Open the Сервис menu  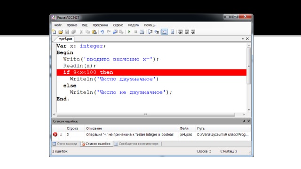pos(118,25)
